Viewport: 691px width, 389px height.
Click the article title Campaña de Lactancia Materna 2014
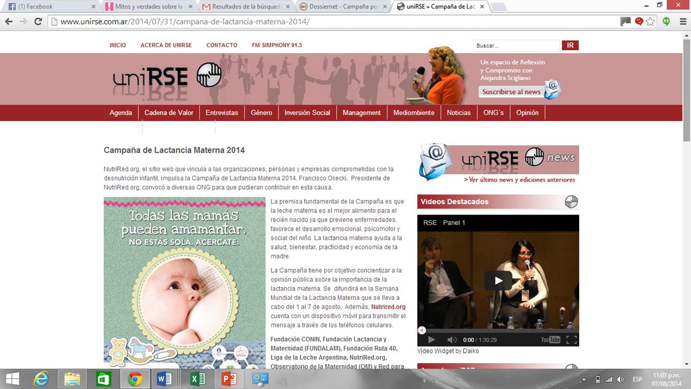pyautogui.click(x=174, y=150)
